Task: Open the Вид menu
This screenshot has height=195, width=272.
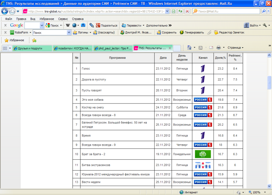Action: 33,19
